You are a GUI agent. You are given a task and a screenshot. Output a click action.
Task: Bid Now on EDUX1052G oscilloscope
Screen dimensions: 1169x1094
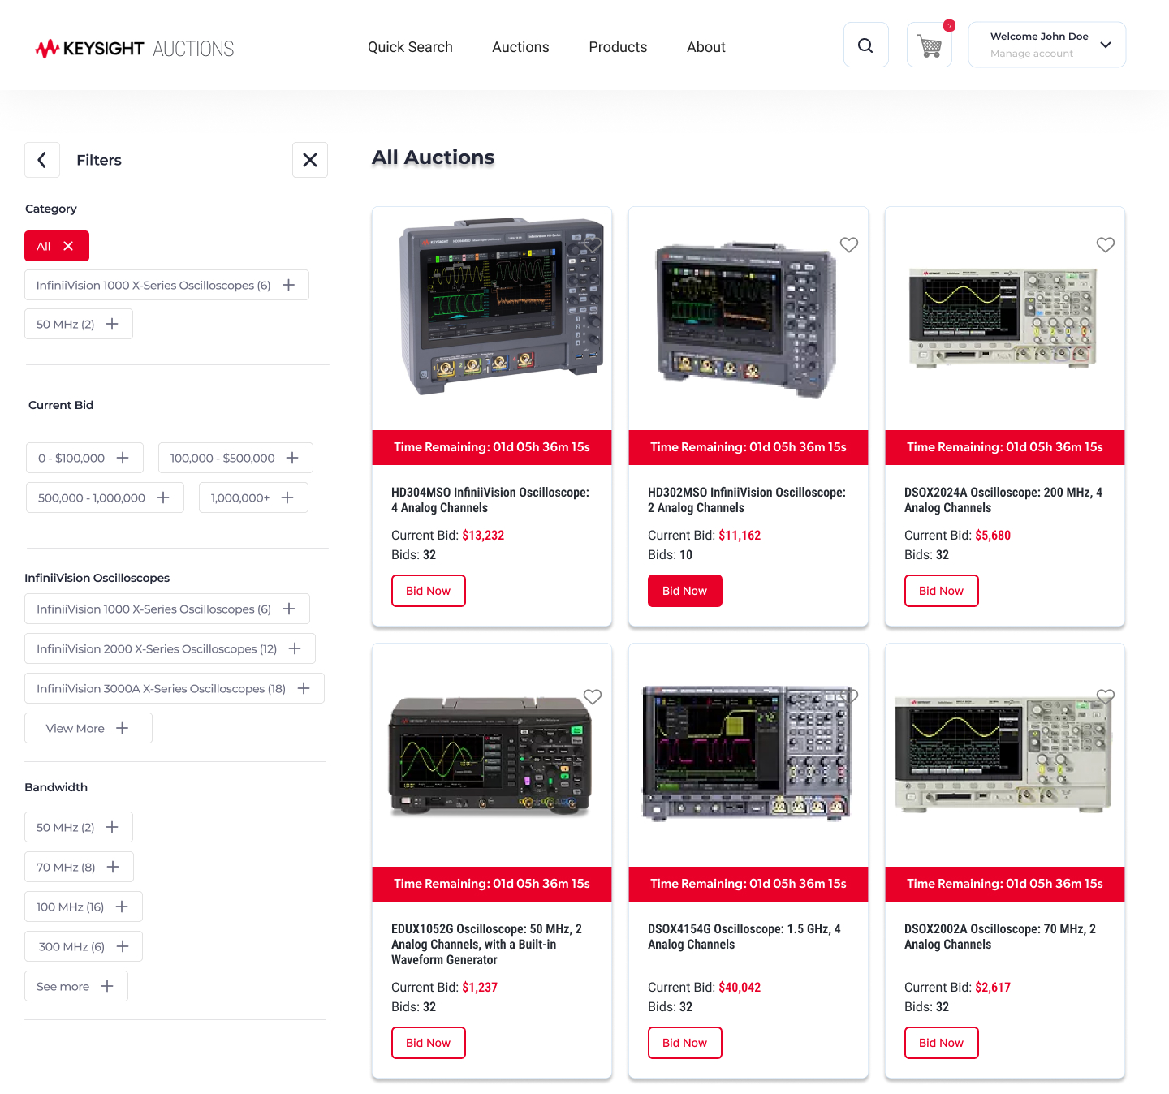(x=429, y=1043)
